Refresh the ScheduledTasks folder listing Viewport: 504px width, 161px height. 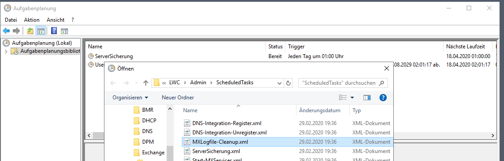click(x=288, y=83)
